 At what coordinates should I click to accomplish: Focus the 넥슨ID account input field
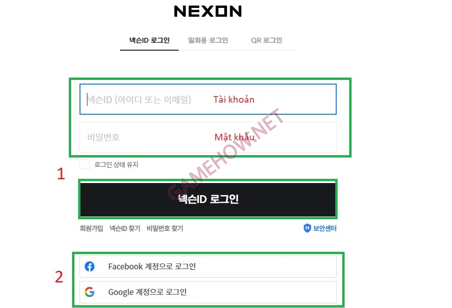tap(208, 99)
